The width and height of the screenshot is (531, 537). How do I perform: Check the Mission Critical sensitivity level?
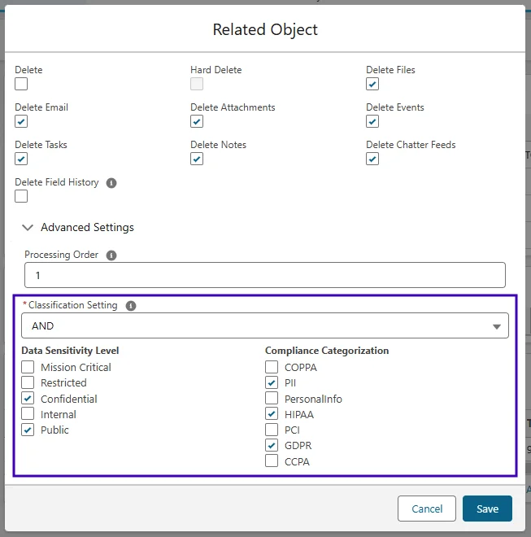click(x=28, y=368)
